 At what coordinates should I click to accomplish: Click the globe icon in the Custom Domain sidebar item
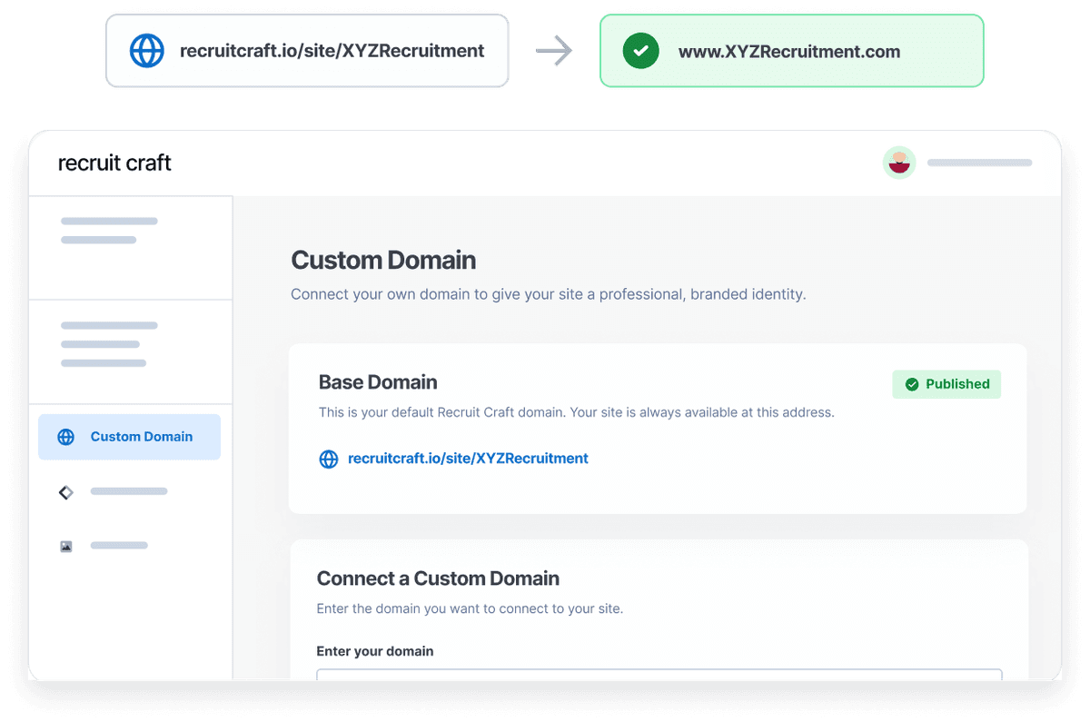[65, 437]
